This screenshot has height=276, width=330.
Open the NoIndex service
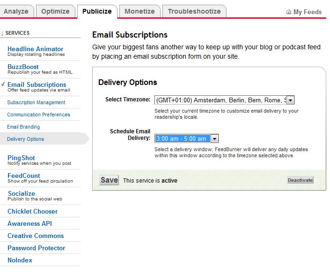click(x=20, y=260)
